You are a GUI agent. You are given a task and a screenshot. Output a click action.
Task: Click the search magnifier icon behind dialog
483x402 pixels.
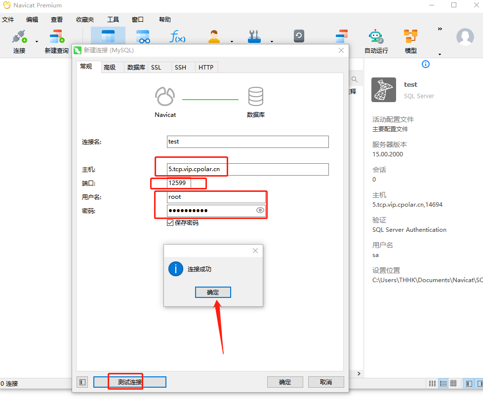[355, 79]
